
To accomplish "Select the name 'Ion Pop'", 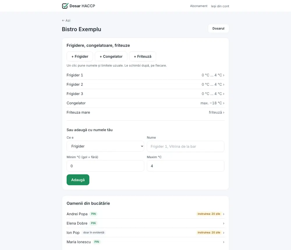I will pos(73,233).
